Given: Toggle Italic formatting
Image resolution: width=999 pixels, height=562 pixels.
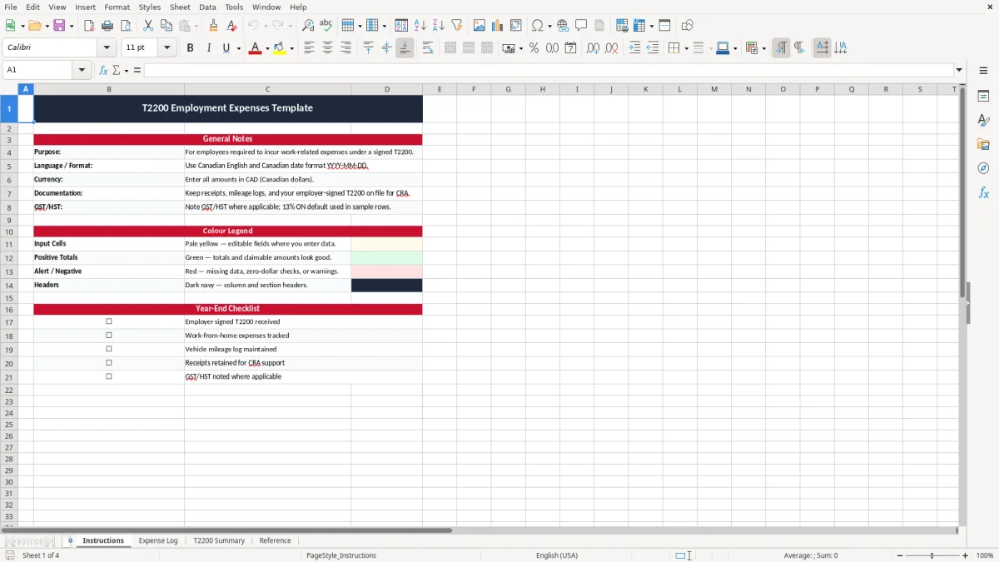Looking at the screenshot, I should coord(208,48).
